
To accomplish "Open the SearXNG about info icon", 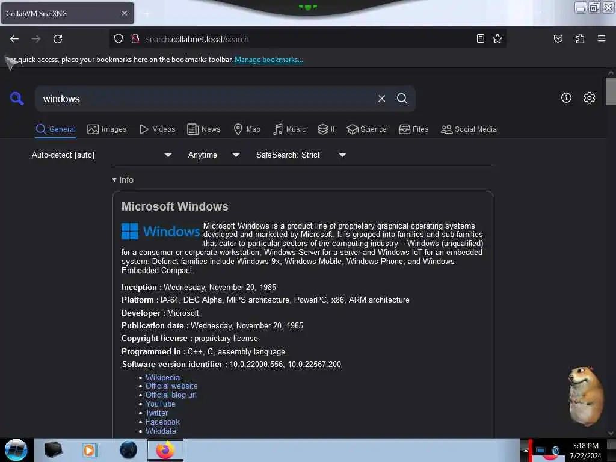I will pyautogui.click(x=565, y=98).
